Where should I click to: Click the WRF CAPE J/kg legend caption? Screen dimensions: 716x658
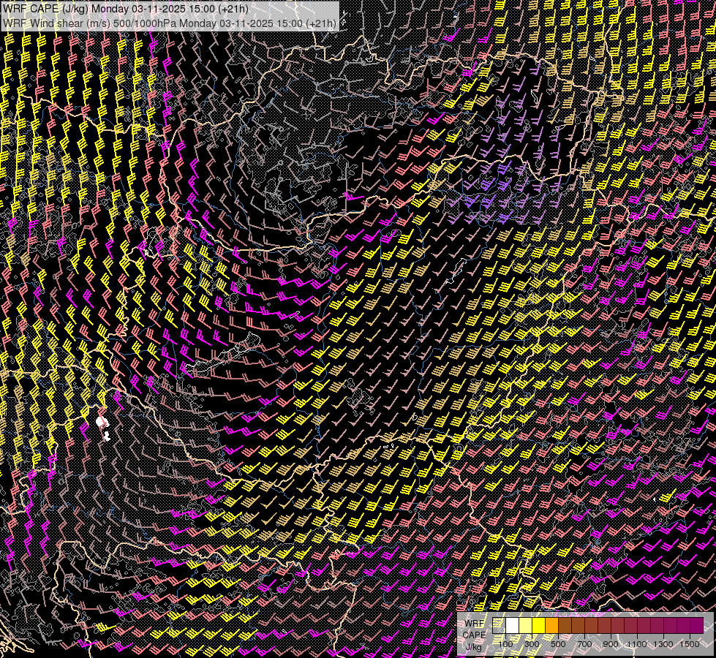[x=474, y=635]
